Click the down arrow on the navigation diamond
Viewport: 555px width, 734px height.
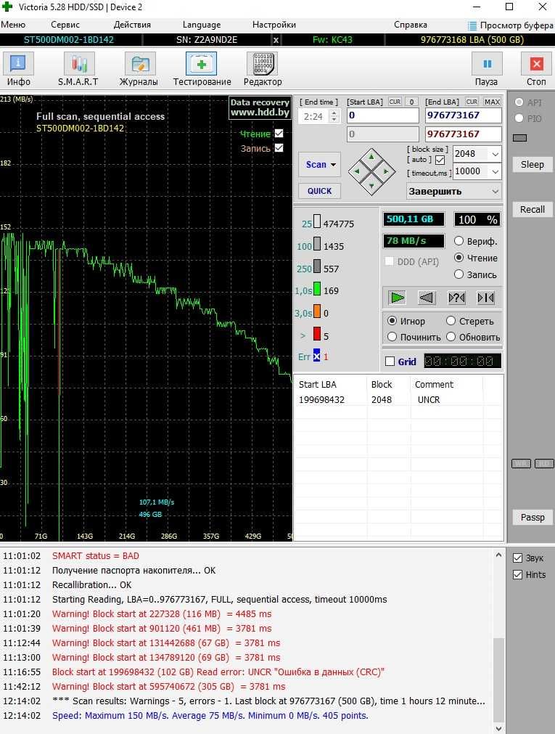click(371, 186)
